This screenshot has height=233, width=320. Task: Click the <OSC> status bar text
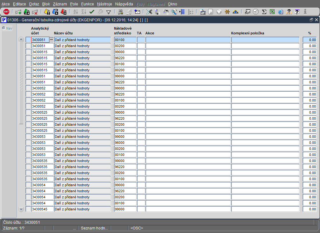[137, 228]
